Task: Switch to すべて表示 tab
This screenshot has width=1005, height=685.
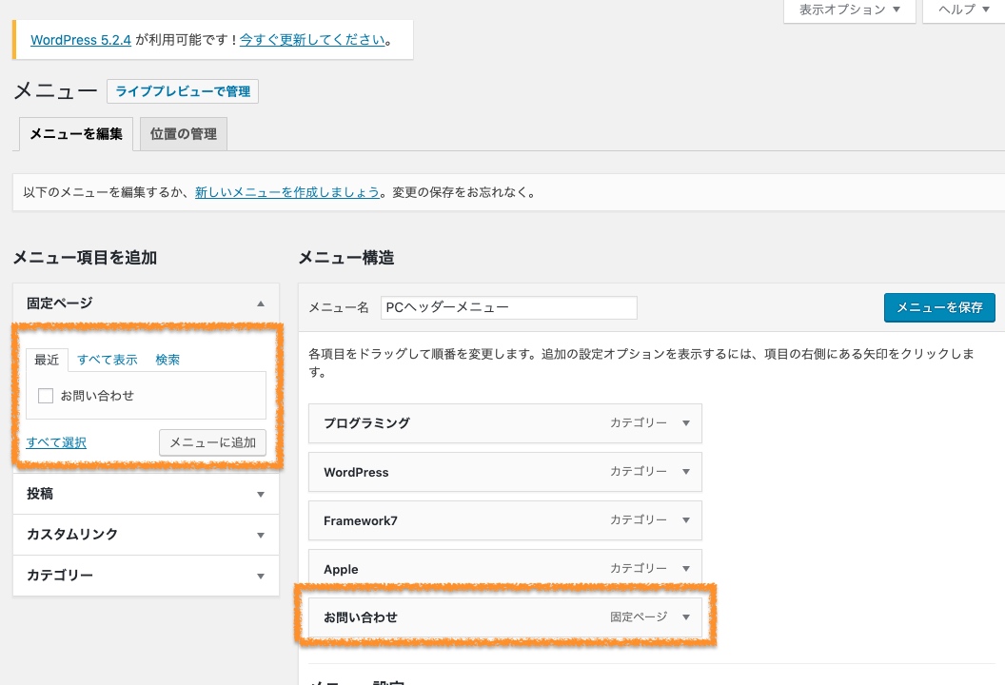Action: pyautogui.click(x=108, y=360)
